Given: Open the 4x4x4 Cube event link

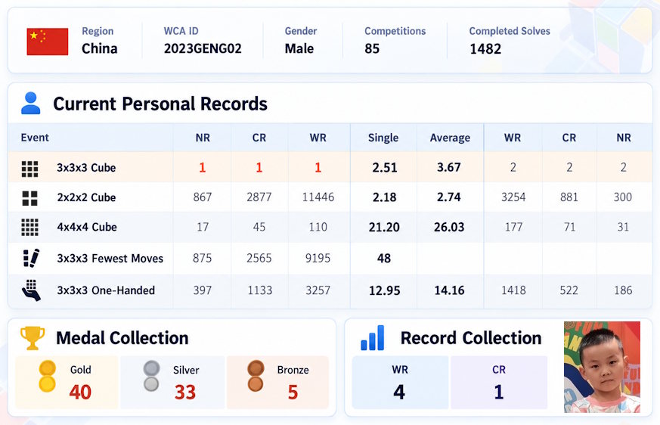Looking at the screenshot, I should click(x=87, y=227).
